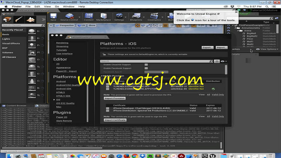281x158 pixels.
Task: Click the Import... button
Action: (x=222, y=47)
